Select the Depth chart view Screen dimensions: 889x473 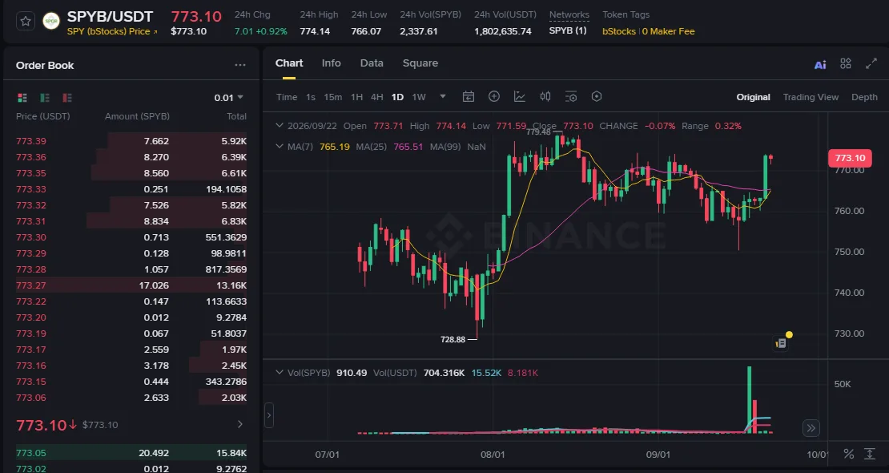click(x=865, y=97)
